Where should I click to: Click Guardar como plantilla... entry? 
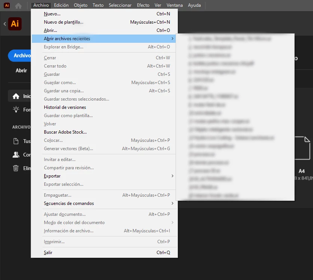104,116
